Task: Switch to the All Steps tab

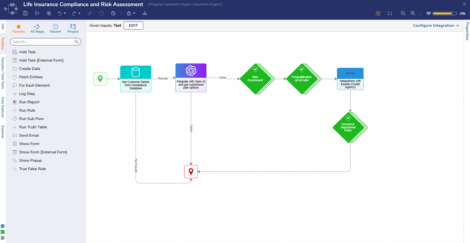Action: point(37,28)
